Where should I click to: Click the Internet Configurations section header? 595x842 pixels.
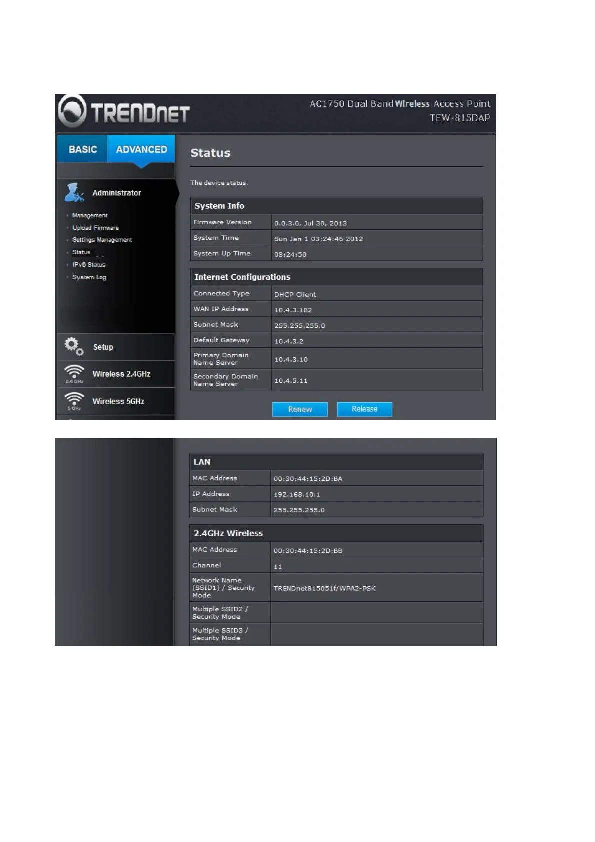(336, 277)
